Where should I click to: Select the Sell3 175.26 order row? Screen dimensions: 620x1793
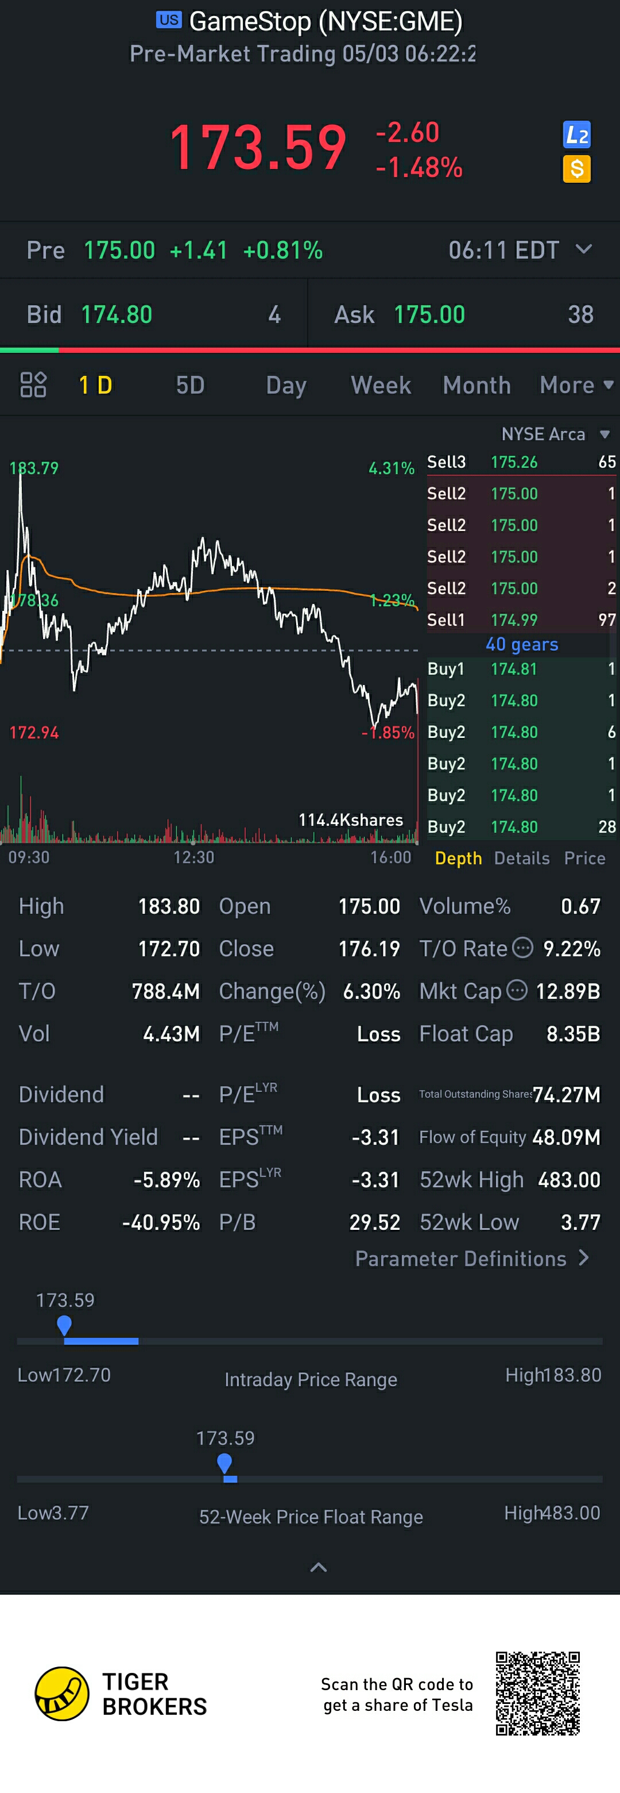(521, 462)
